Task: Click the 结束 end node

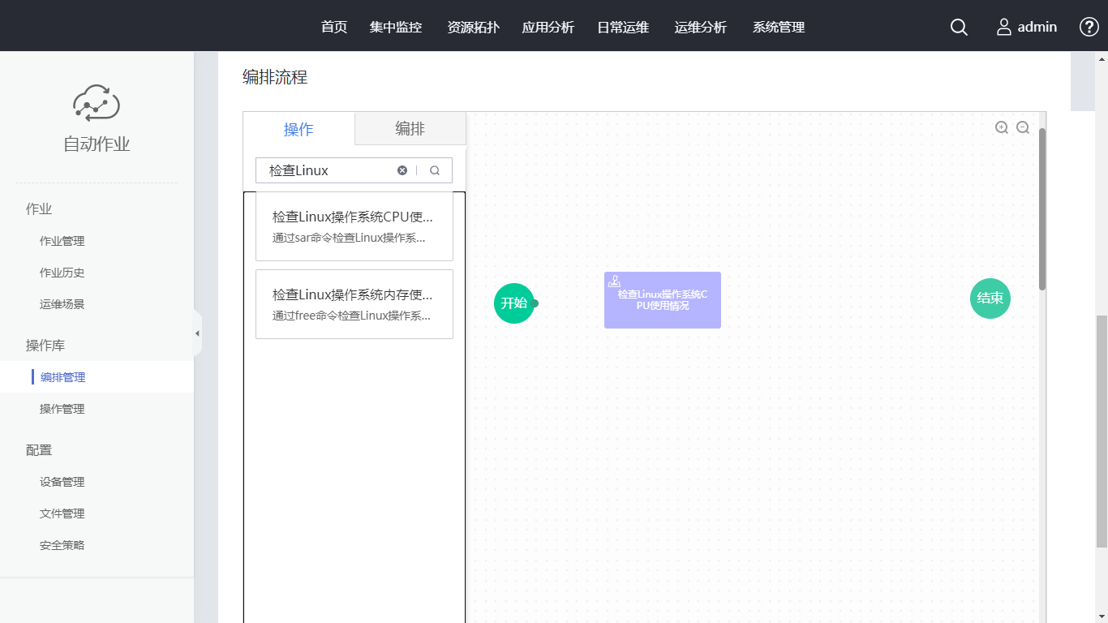Action: point(990,298)
